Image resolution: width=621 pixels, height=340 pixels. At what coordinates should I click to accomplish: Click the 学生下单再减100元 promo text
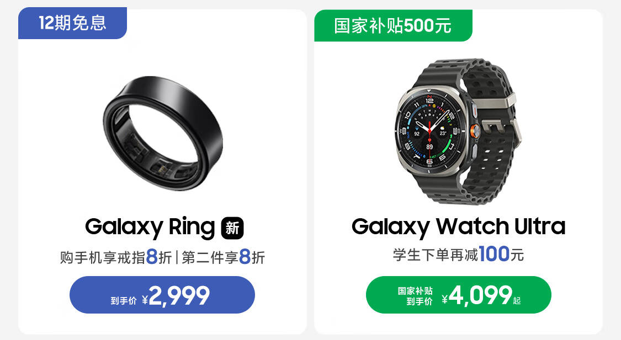(458, 254)
